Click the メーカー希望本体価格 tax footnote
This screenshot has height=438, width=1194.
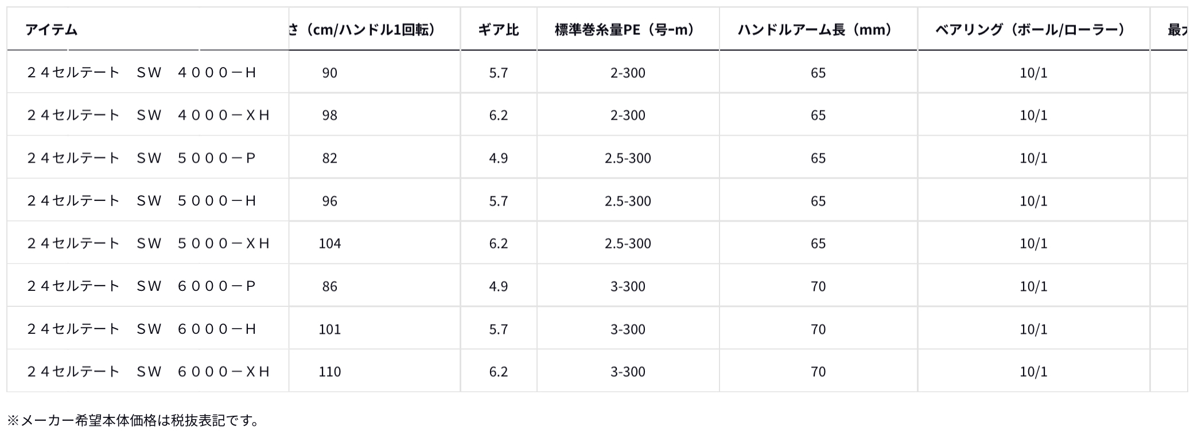(134, 421)
